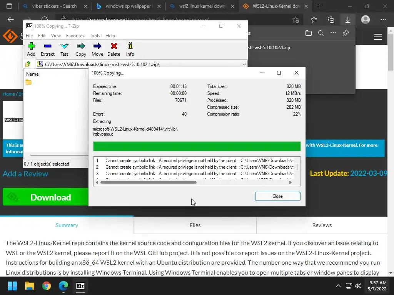Click the Info toolbar icon
The width and height of the screenshot is (394, 295).
130,50
